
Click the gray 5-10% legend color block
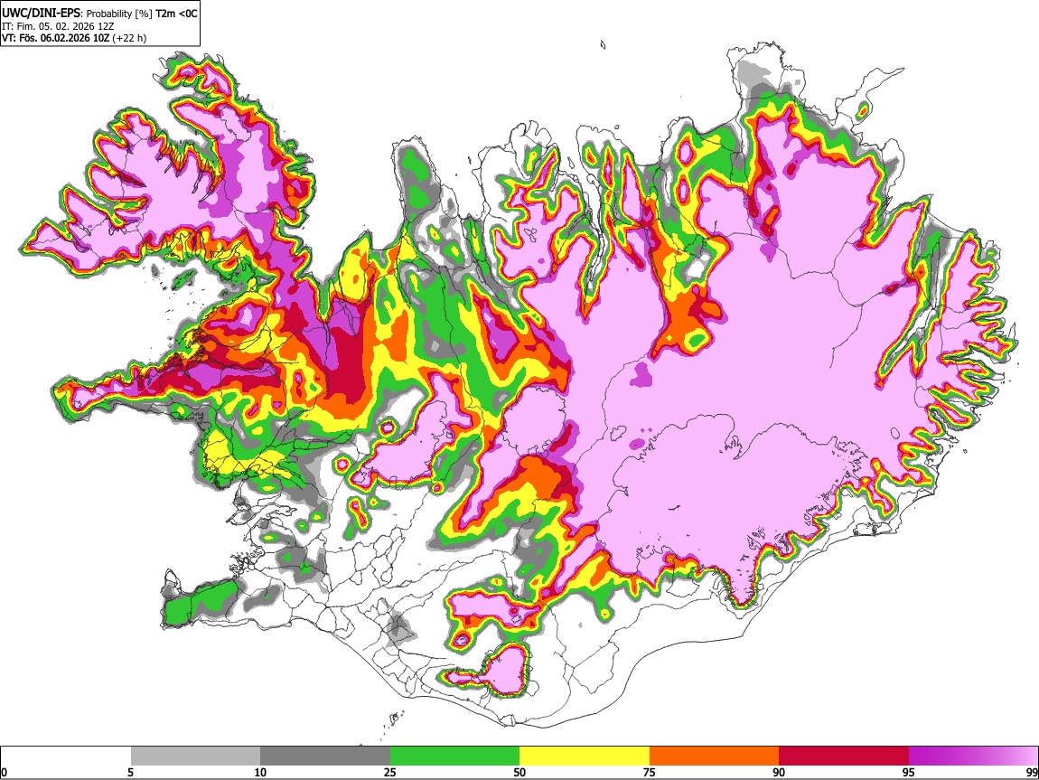(x=195, y=757)
